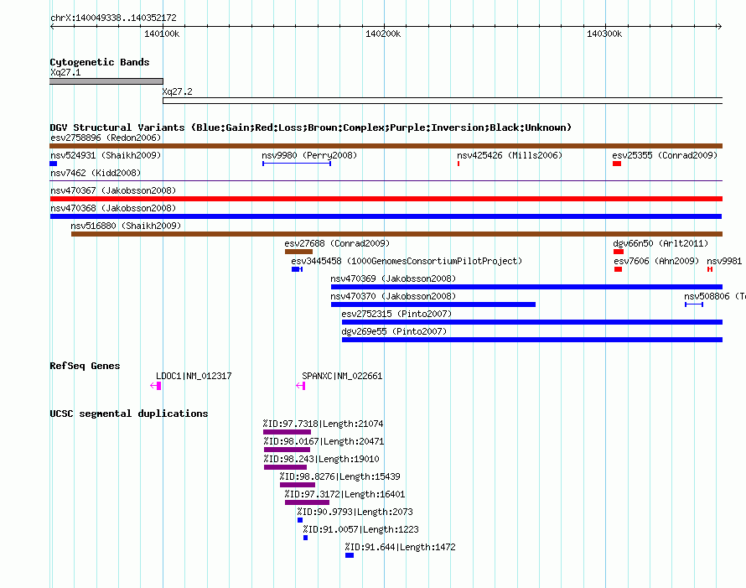
Task: Click the dgv66n50 (Arlt2011) label
Action: 661,244
